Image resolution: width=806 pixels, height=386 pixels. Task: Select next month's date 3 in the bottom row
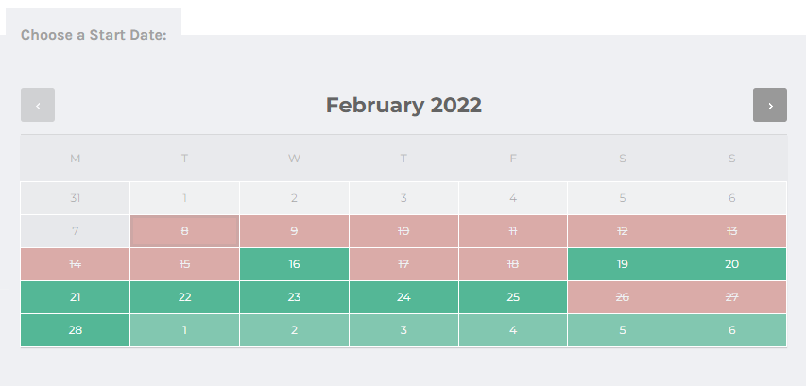[x=403, y=330]
